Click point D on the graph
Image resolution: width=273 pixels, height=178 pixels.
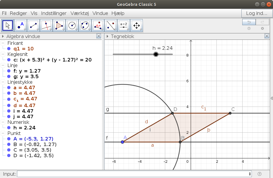(x=172, y=113)
